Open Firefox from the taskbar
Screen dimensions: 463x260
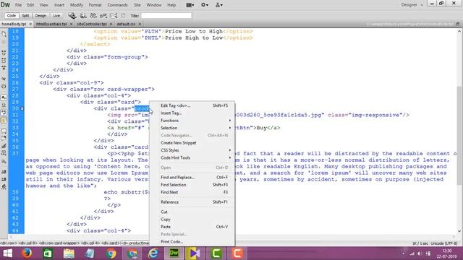tap(27, 253)
